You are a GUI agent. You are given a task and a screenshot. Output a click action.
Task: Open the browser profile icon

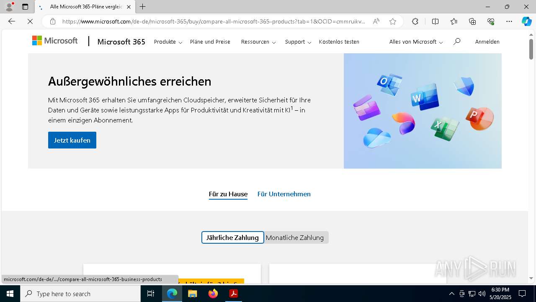point(9,7)
